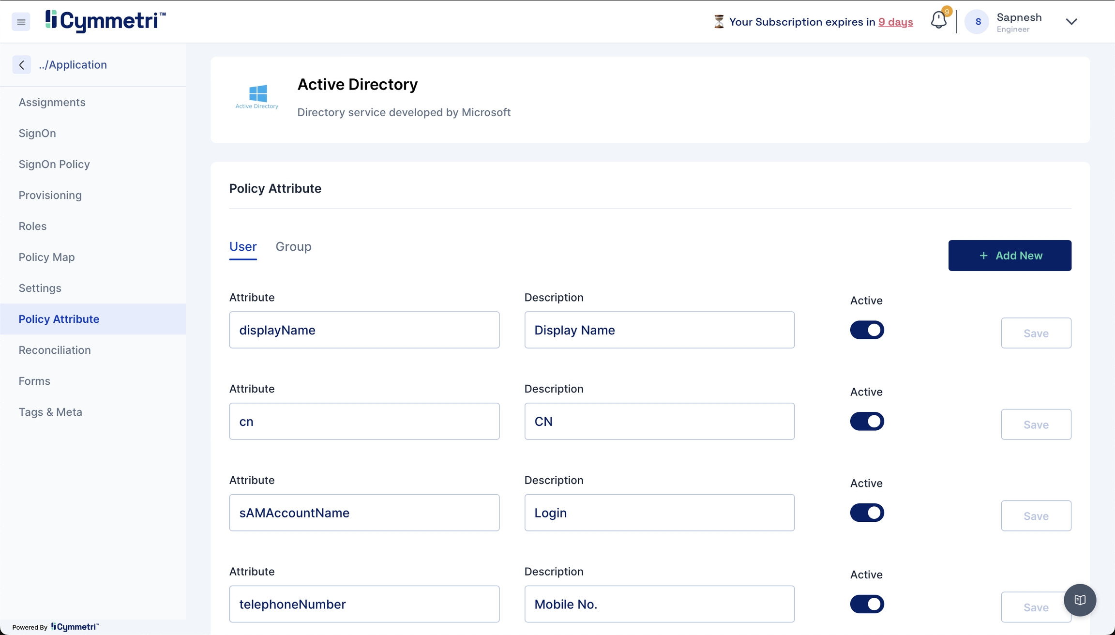Click the subscription hourglass icon
The width and height of the screenshot is (1115, 635).
point(719,22)
